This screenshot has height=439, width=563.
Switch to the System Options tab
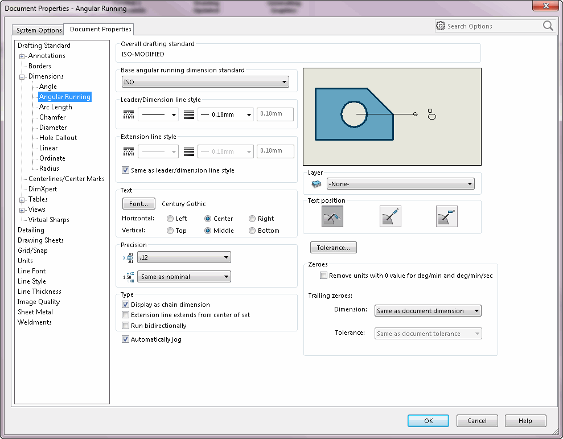(x=38, y=30)
